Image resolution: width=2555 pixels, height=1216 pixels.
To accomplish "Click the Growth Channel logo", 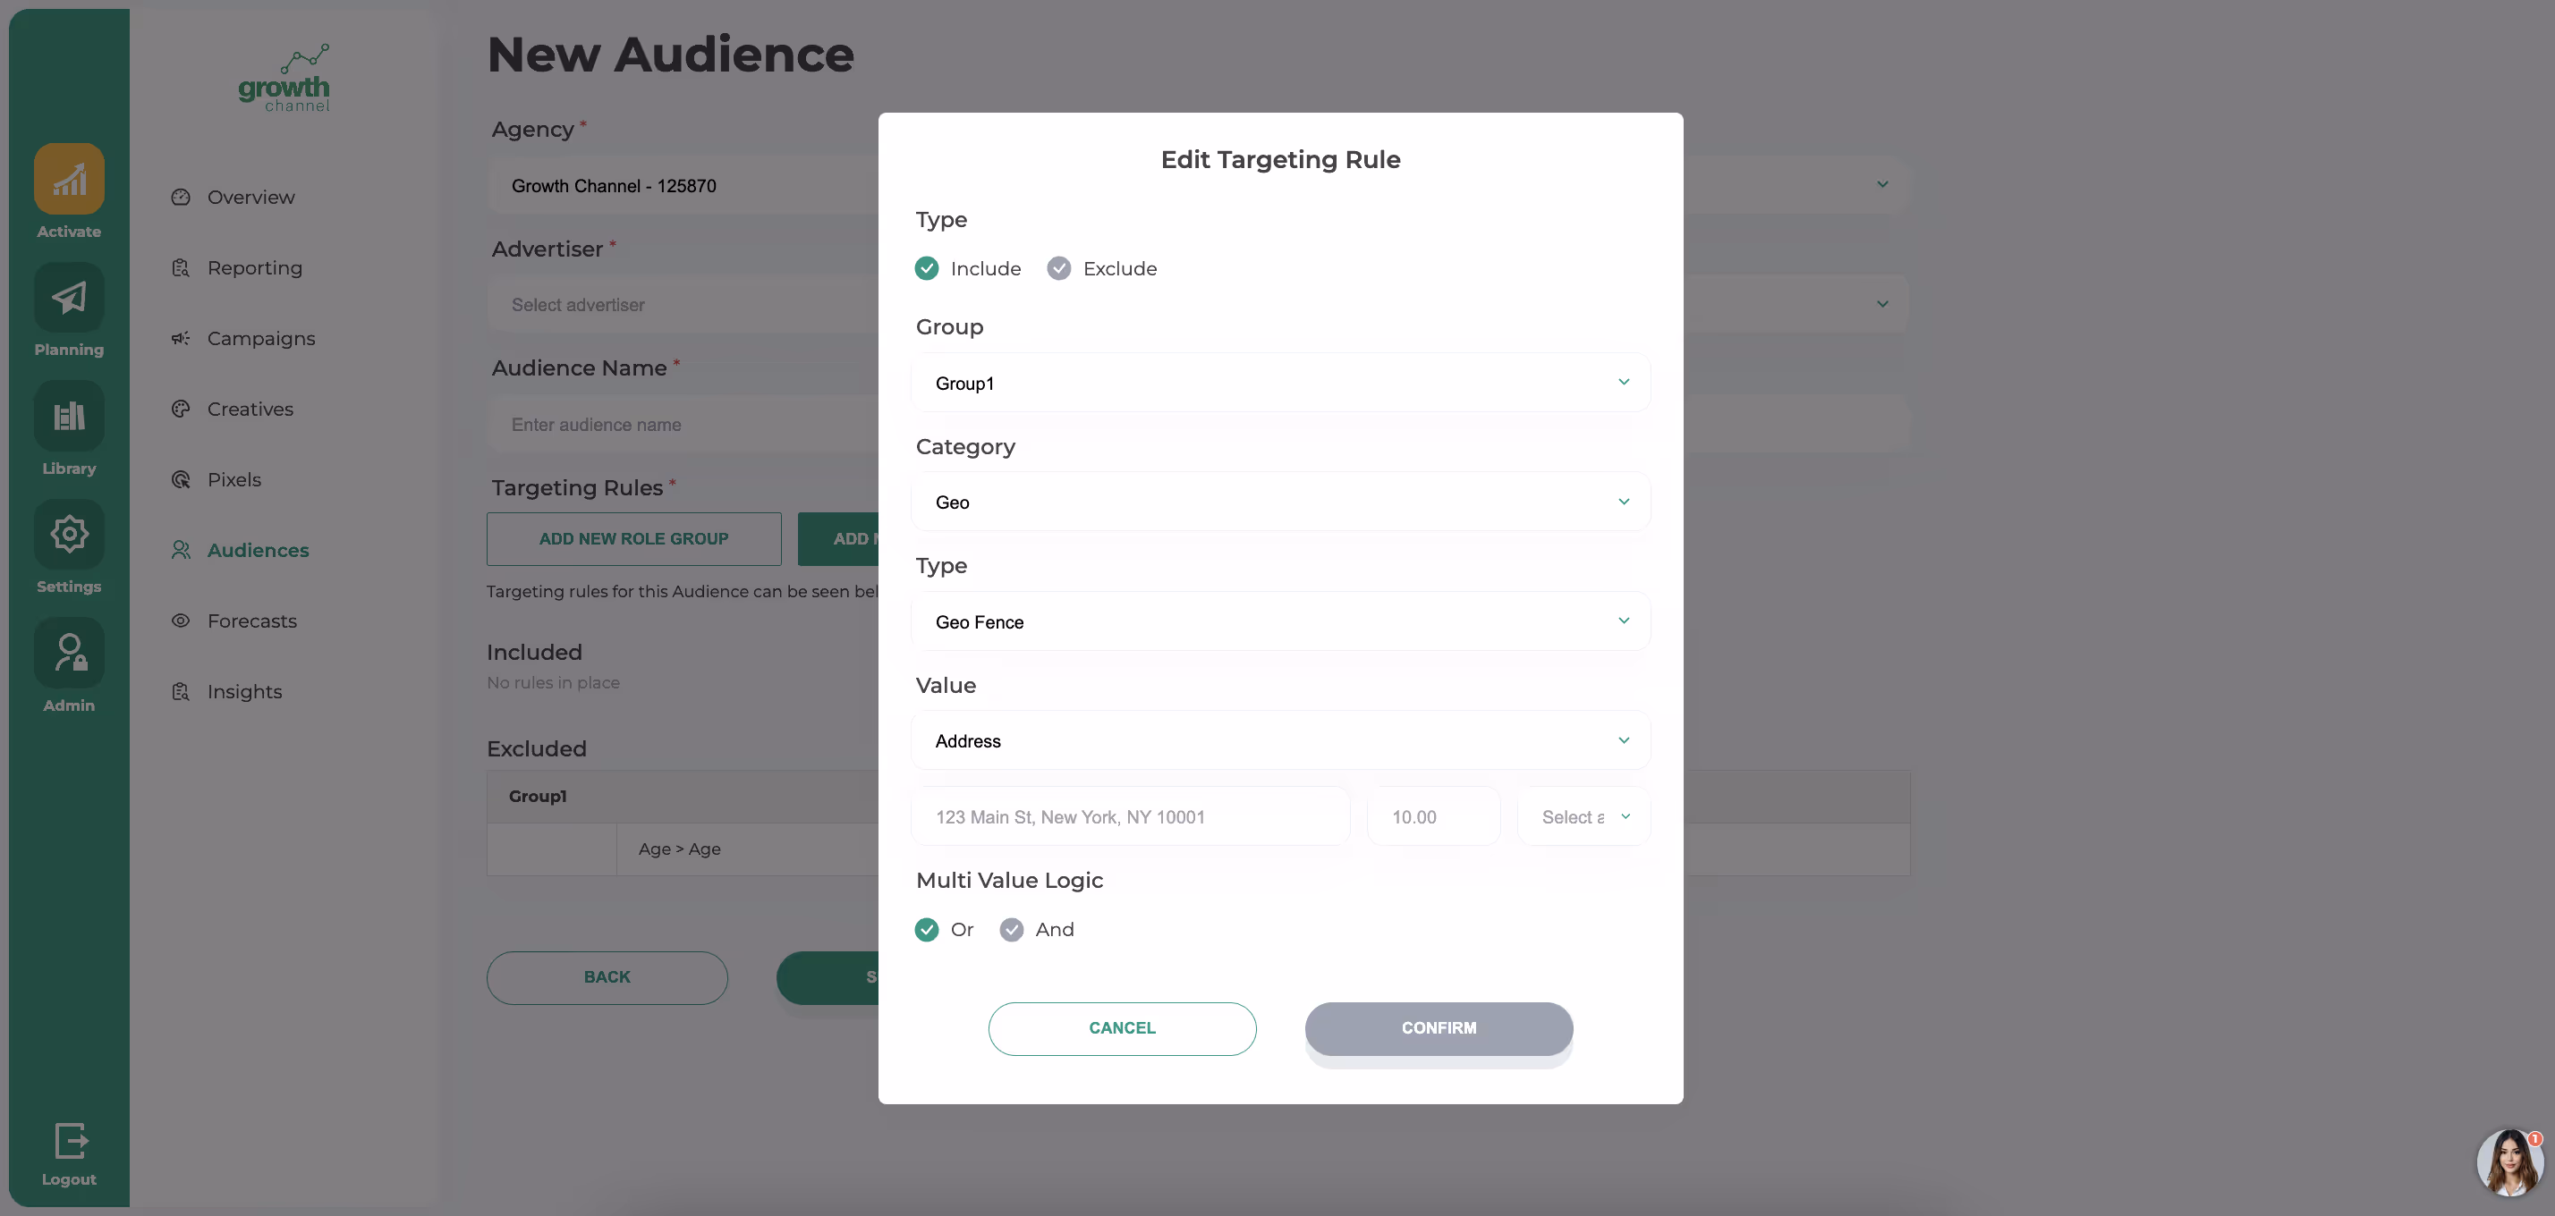I will pos(284,79).
